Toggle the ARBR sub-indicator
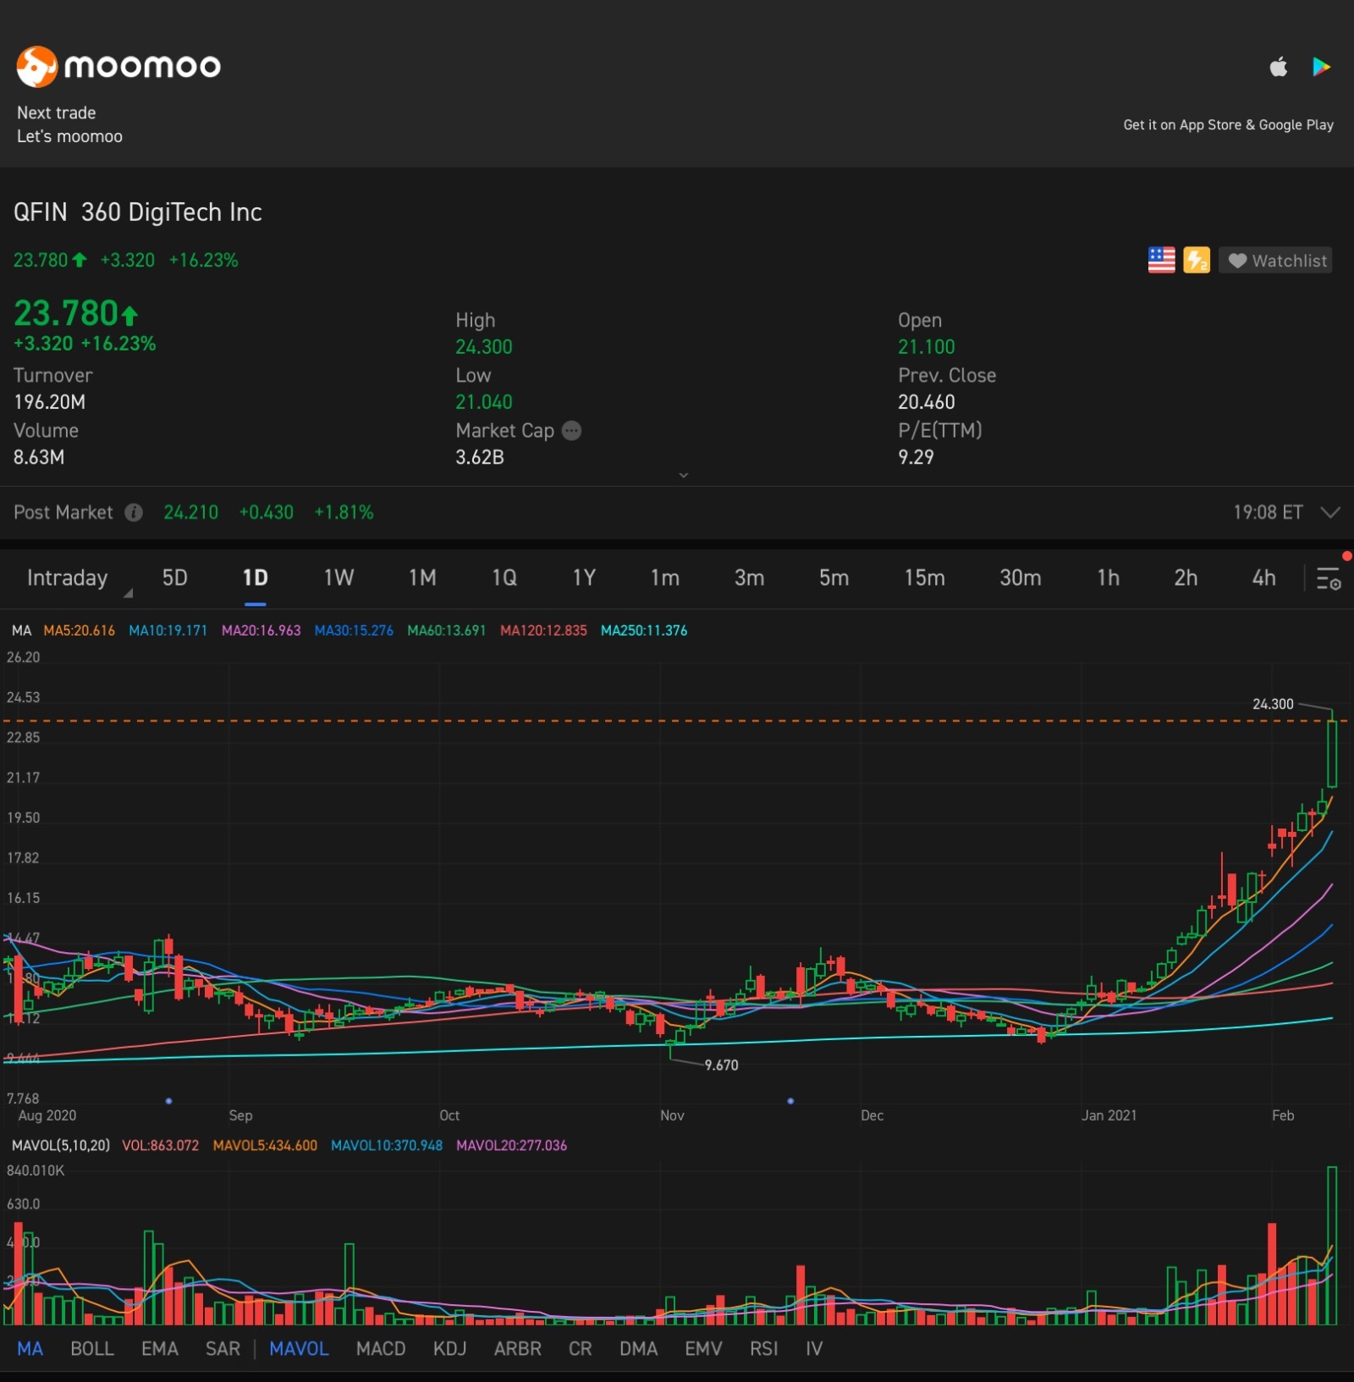The image size is (1354, 1382). [518, 1348]
